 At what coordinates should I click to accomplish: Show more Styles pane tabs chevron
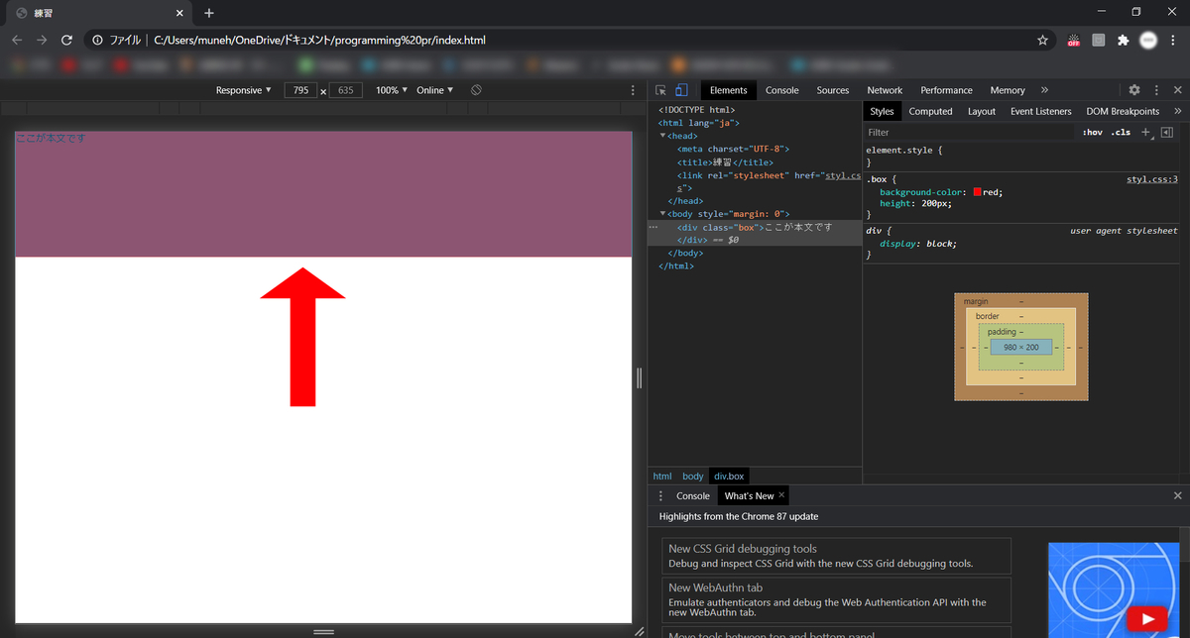[1178, 111]
